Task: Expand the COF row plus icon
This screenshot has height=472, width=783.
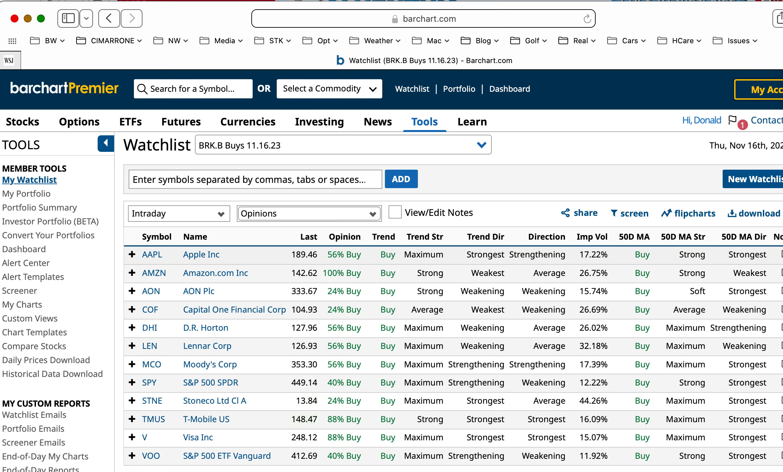Action: tap(132, 309)
